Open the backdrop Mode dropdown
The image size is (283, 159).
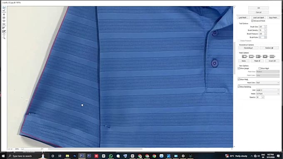(268, 94)
